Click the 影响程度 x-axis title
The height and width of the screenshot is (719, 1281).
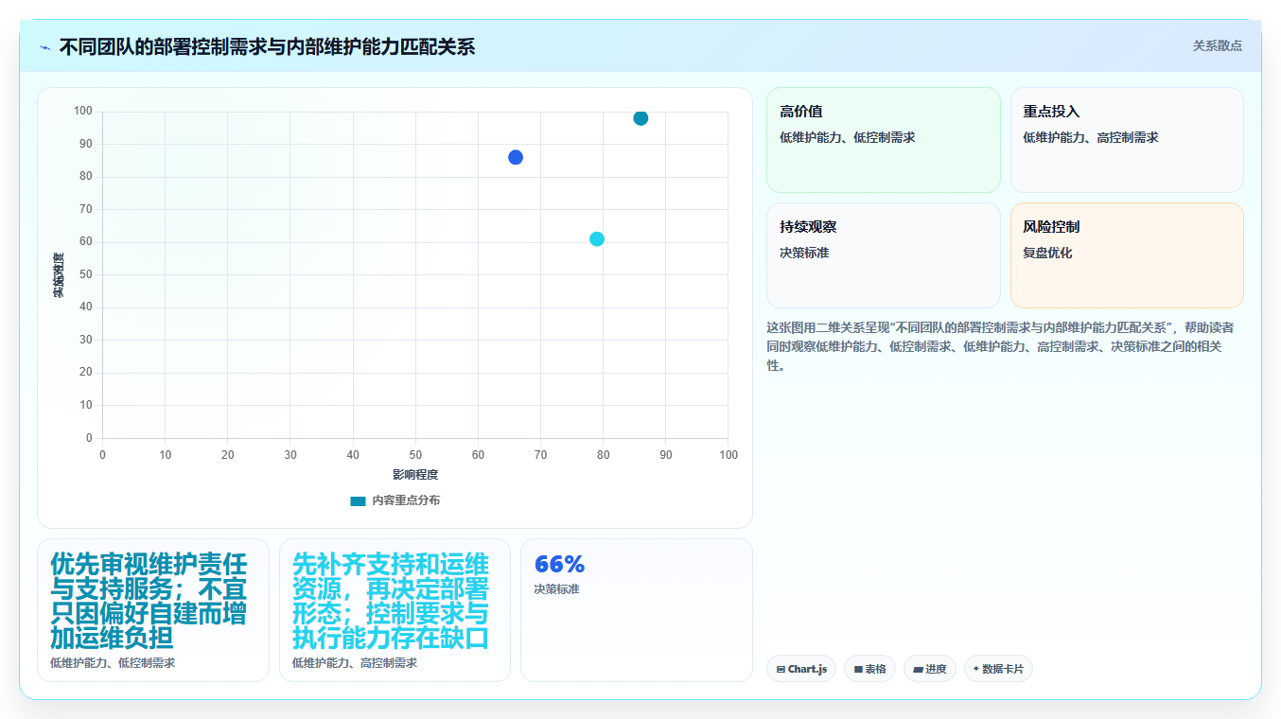415,475
